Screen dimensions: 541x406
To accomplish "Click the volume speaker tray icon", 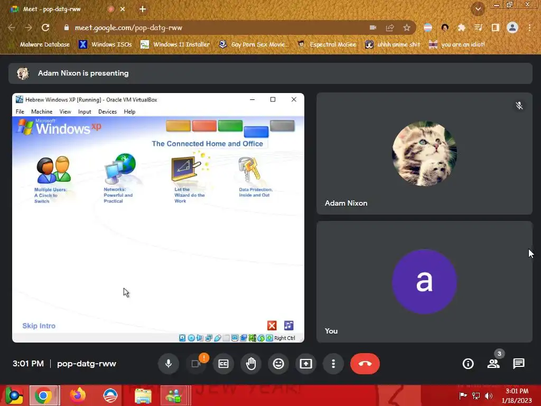I will 489,395.
